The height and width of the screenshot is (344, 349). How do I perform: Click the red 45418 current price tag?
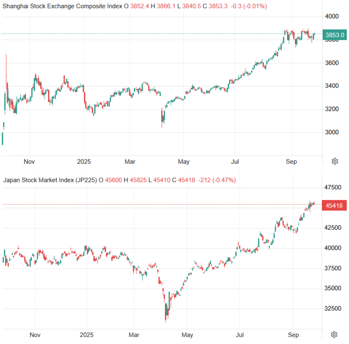point(334,206)
